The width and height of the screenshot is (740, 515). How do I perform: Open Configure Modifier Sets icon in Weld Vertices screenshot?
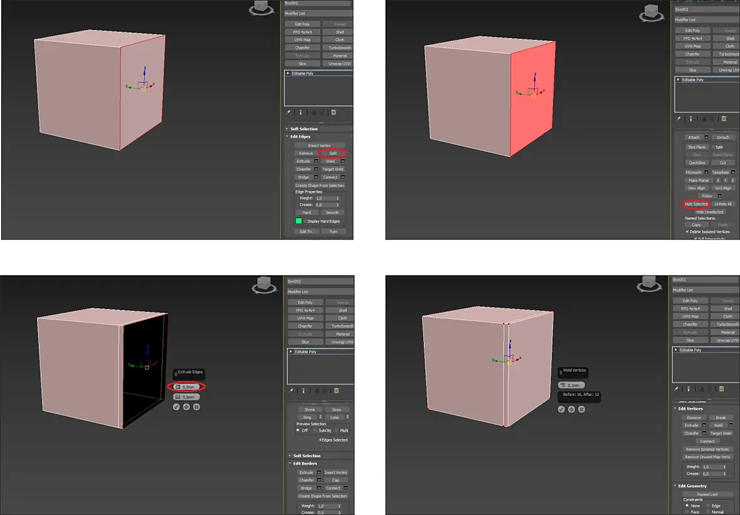[722, 389]
